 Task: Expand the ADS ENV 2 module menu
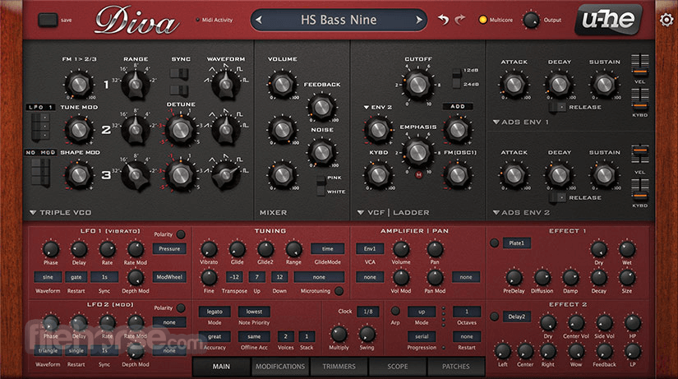pos(496,212)
